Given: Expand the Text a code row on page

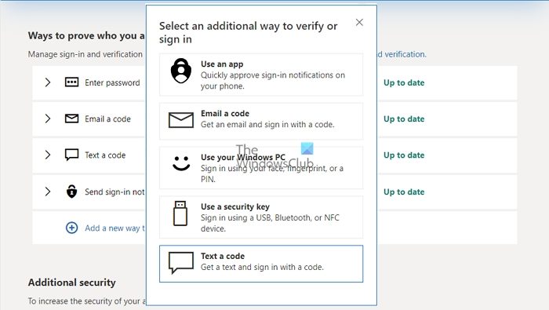Looking at the screenshot, I should [48, 155].
